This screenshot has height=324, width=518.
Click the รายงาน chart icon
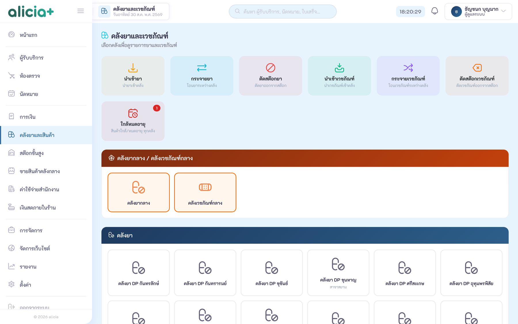point(12,266)
